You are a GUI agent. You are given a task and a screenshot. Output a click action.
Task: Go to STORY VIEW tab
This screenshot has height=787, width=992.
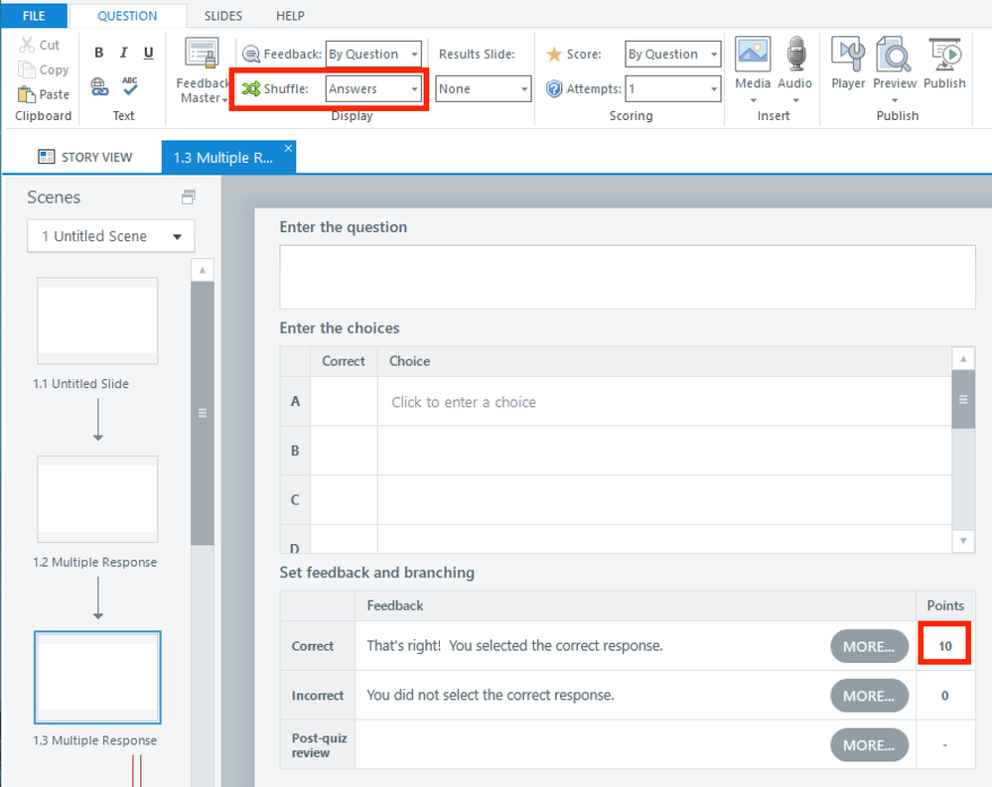point(84,158)
